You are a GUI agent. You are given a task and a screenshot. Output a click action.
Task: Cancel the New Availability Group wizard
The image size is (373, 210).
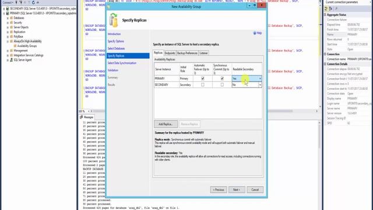pos(255,190)
